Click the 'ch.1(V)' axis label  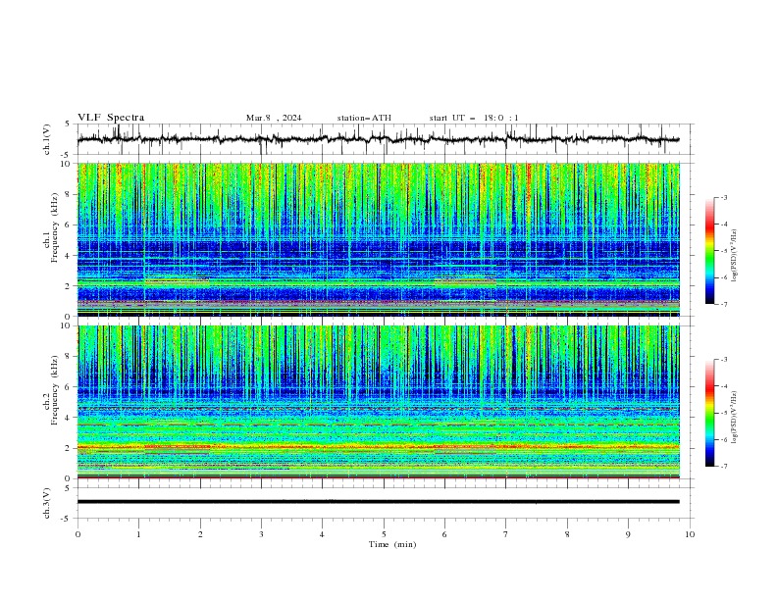[47, 139]
